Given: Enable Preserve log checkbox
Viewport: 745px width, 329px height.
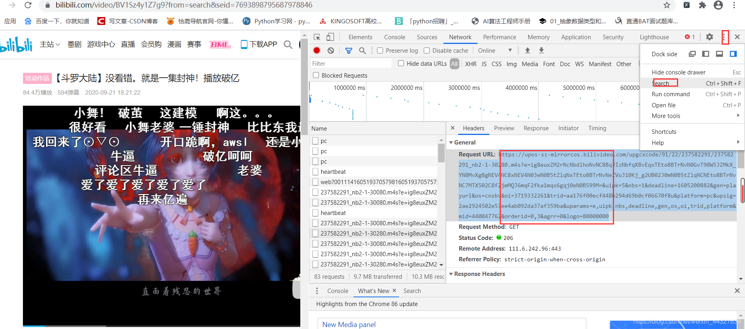Looking at the screenshot, I should click(380, 50).
